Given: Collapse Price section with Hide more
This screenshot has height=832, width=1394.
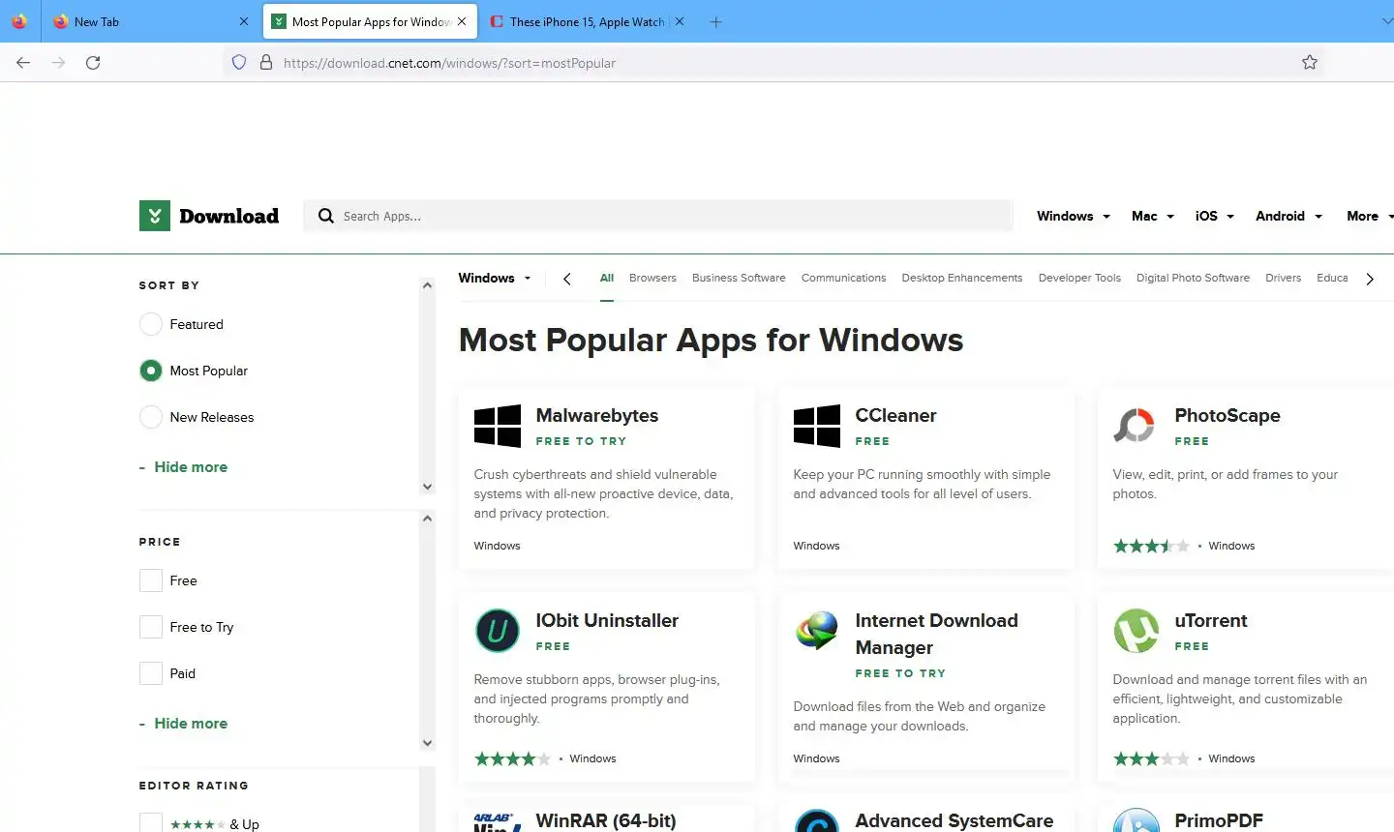Looking at the screenshot, I should pos(183,723).
